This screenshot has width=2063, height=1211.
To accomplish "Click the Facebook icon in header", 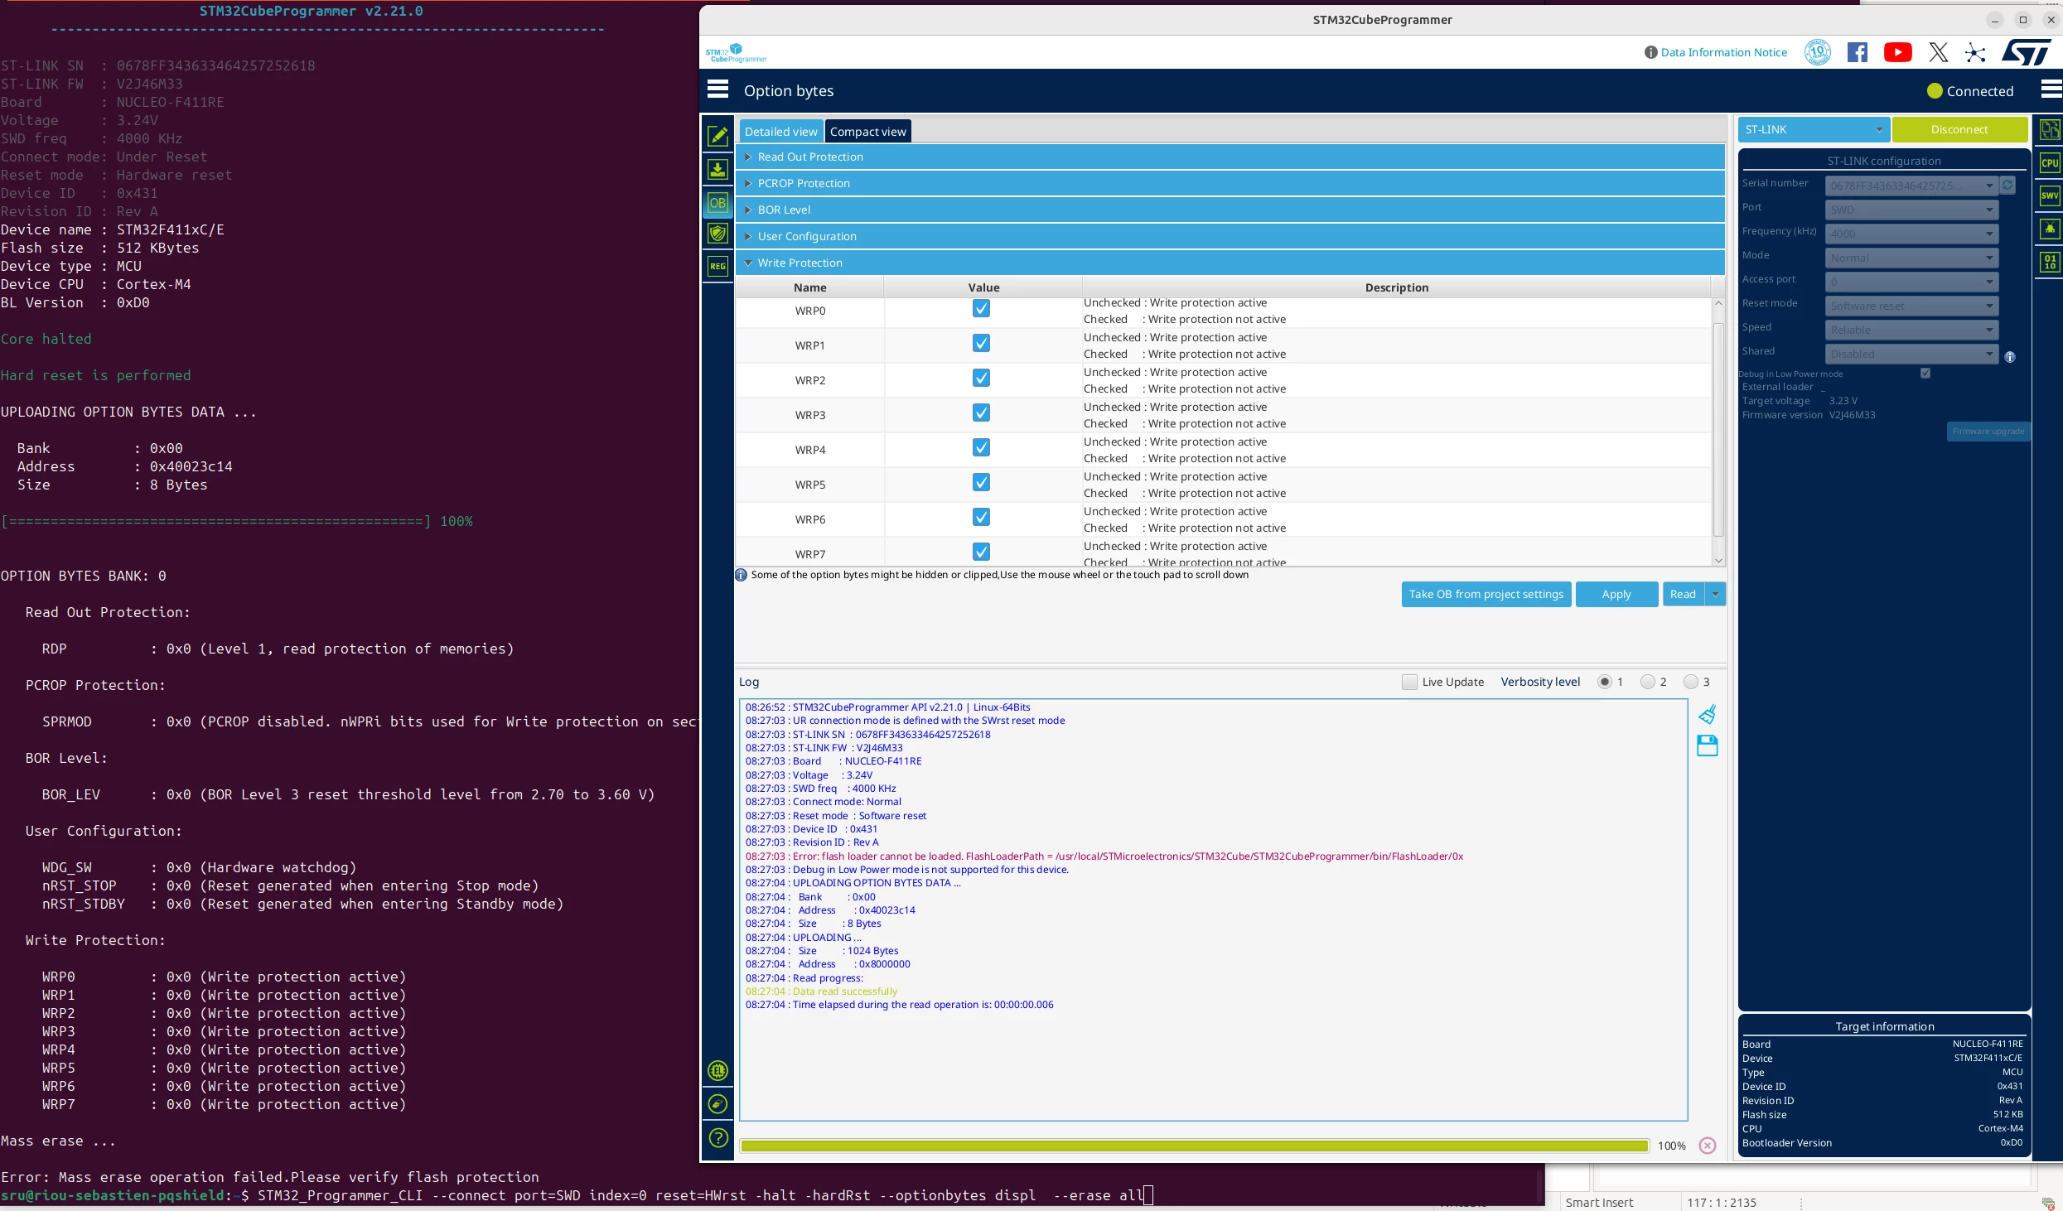I will [x=1858, y=52].
